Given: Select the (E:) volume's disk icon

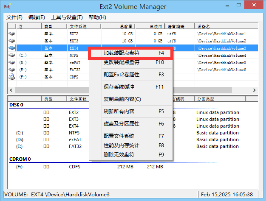Looking at the screenshot, I should pyautogui.click(x=12, y=70).
